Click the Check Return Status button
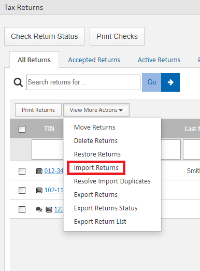200x271 pixels. (x=44, y=36)
